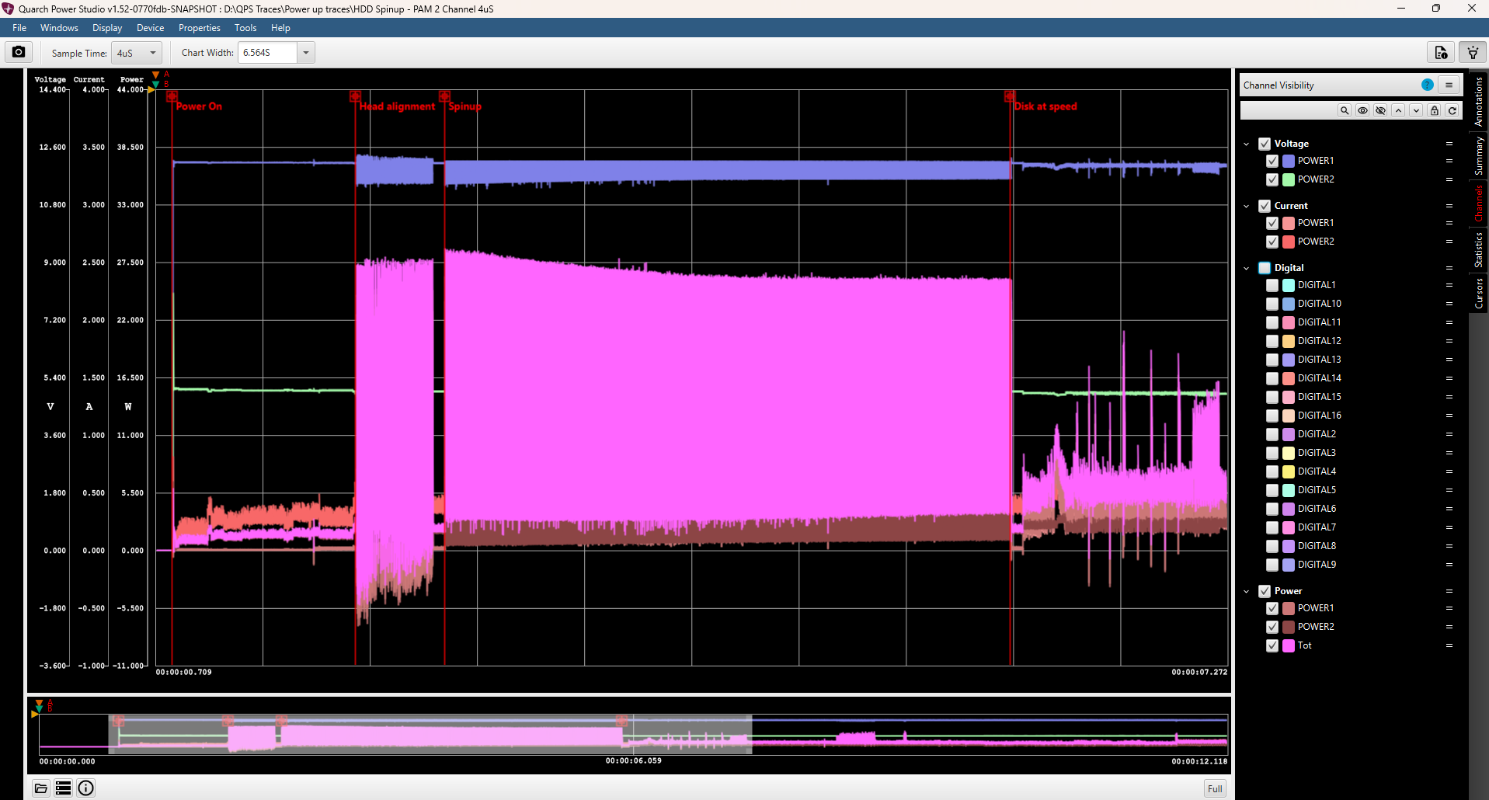The width and height of the screenshot is (1489, 800).
Task: Toggle Current POWER2 channel checkbox
Action: [1272, 242]
